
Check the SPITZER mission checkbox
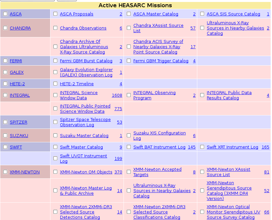tap(5, 122)
